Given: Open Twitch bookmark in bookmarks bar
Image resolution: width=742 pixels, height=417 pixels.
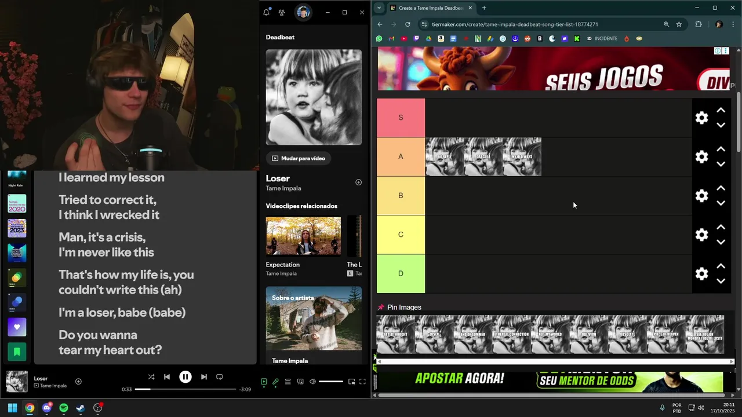Looking at the screenshot, I should (x=416, y=39).
